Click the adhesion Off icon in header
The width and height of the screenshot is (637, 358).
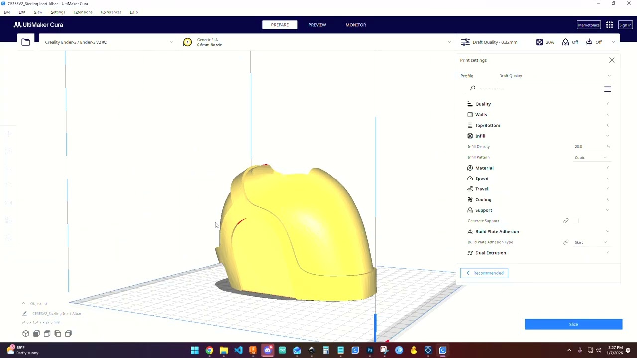tap(589, 42)
